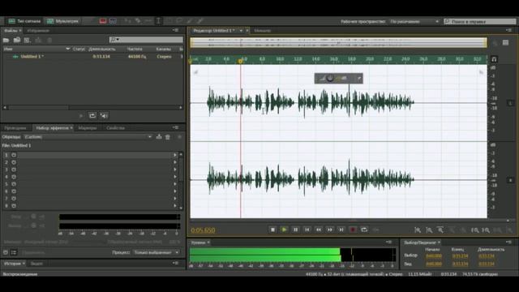Open the workspace selection dropdown
The image size is (519, 292).
pyautogui.click(x=414, y=22)
